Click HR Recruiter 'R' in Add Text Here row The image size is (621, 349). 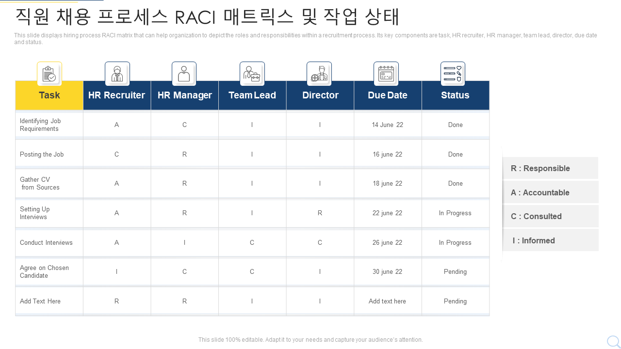[117, 301]
